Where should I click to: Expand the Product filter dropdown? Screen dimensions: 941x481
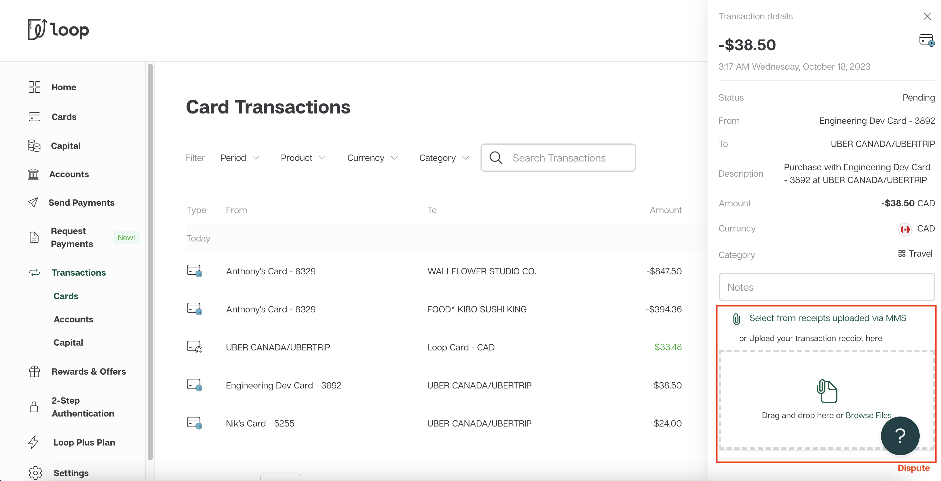point(303,158)
